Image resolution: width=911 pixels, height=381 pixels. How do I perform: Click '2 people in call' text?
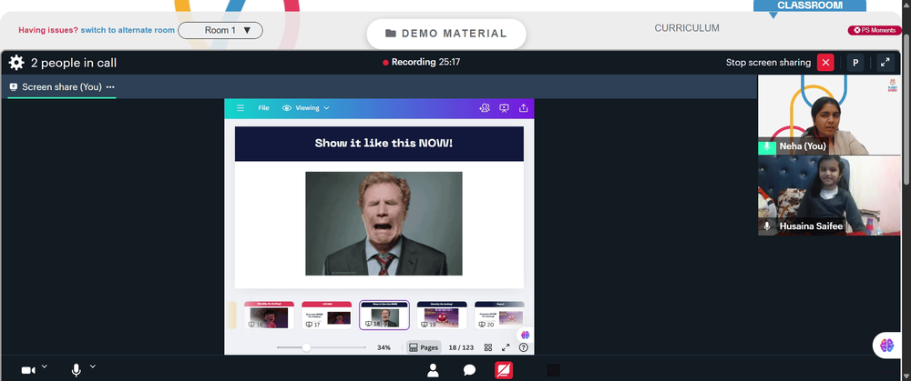pos(74,64)
